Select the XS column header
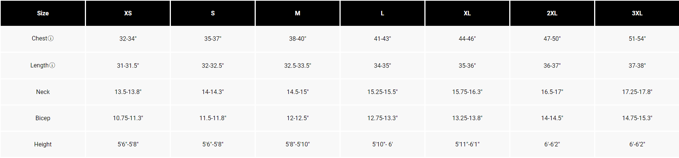Viewport: 679px width, 158px height. pyautogui.click(x=128, y=13)
